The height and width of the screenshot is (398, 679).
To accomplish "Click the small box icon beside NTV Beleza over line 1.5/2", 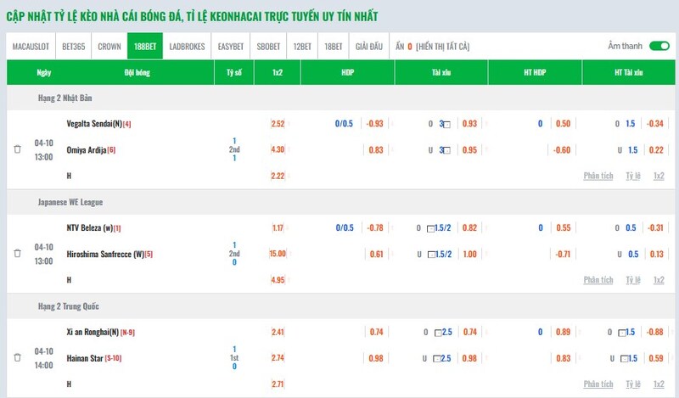I will click(431, 228).
